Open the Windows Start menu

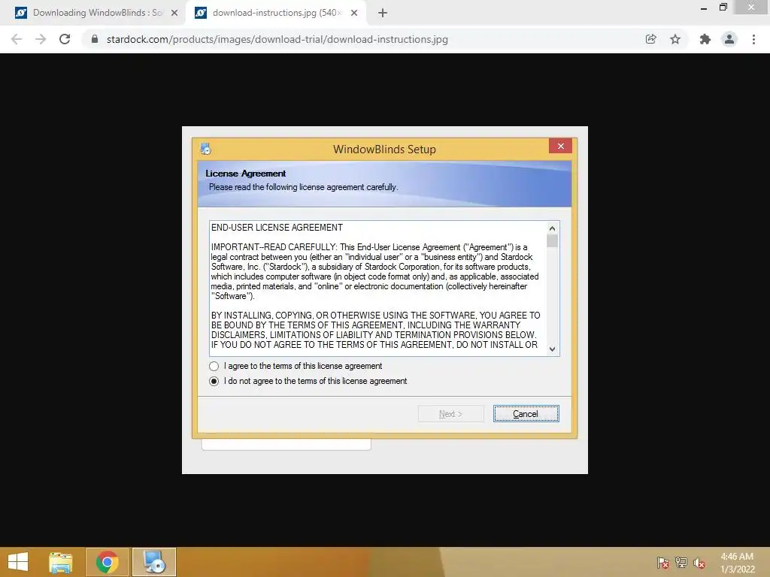(18, 562)
